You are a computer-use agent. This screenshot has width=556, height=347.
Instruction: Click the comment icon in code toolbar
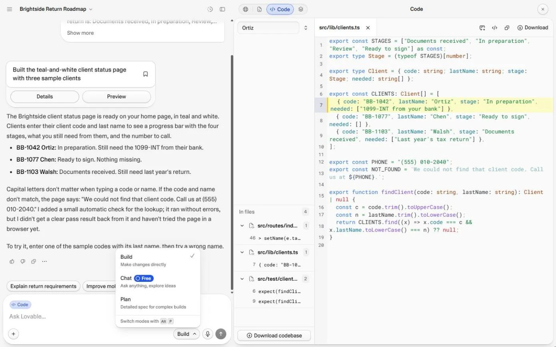(x=482, y=28)
